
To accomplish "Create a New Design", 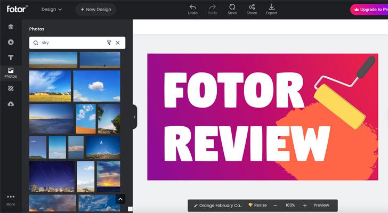I will click(x=96, y=10).
